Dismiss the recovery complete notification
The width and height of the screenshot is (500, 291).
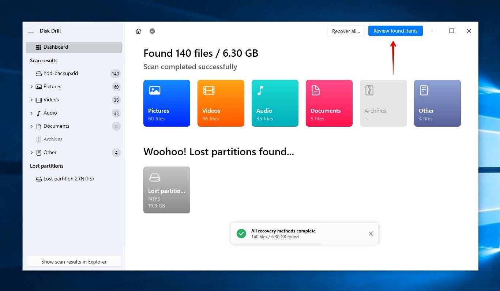[371, 234]
